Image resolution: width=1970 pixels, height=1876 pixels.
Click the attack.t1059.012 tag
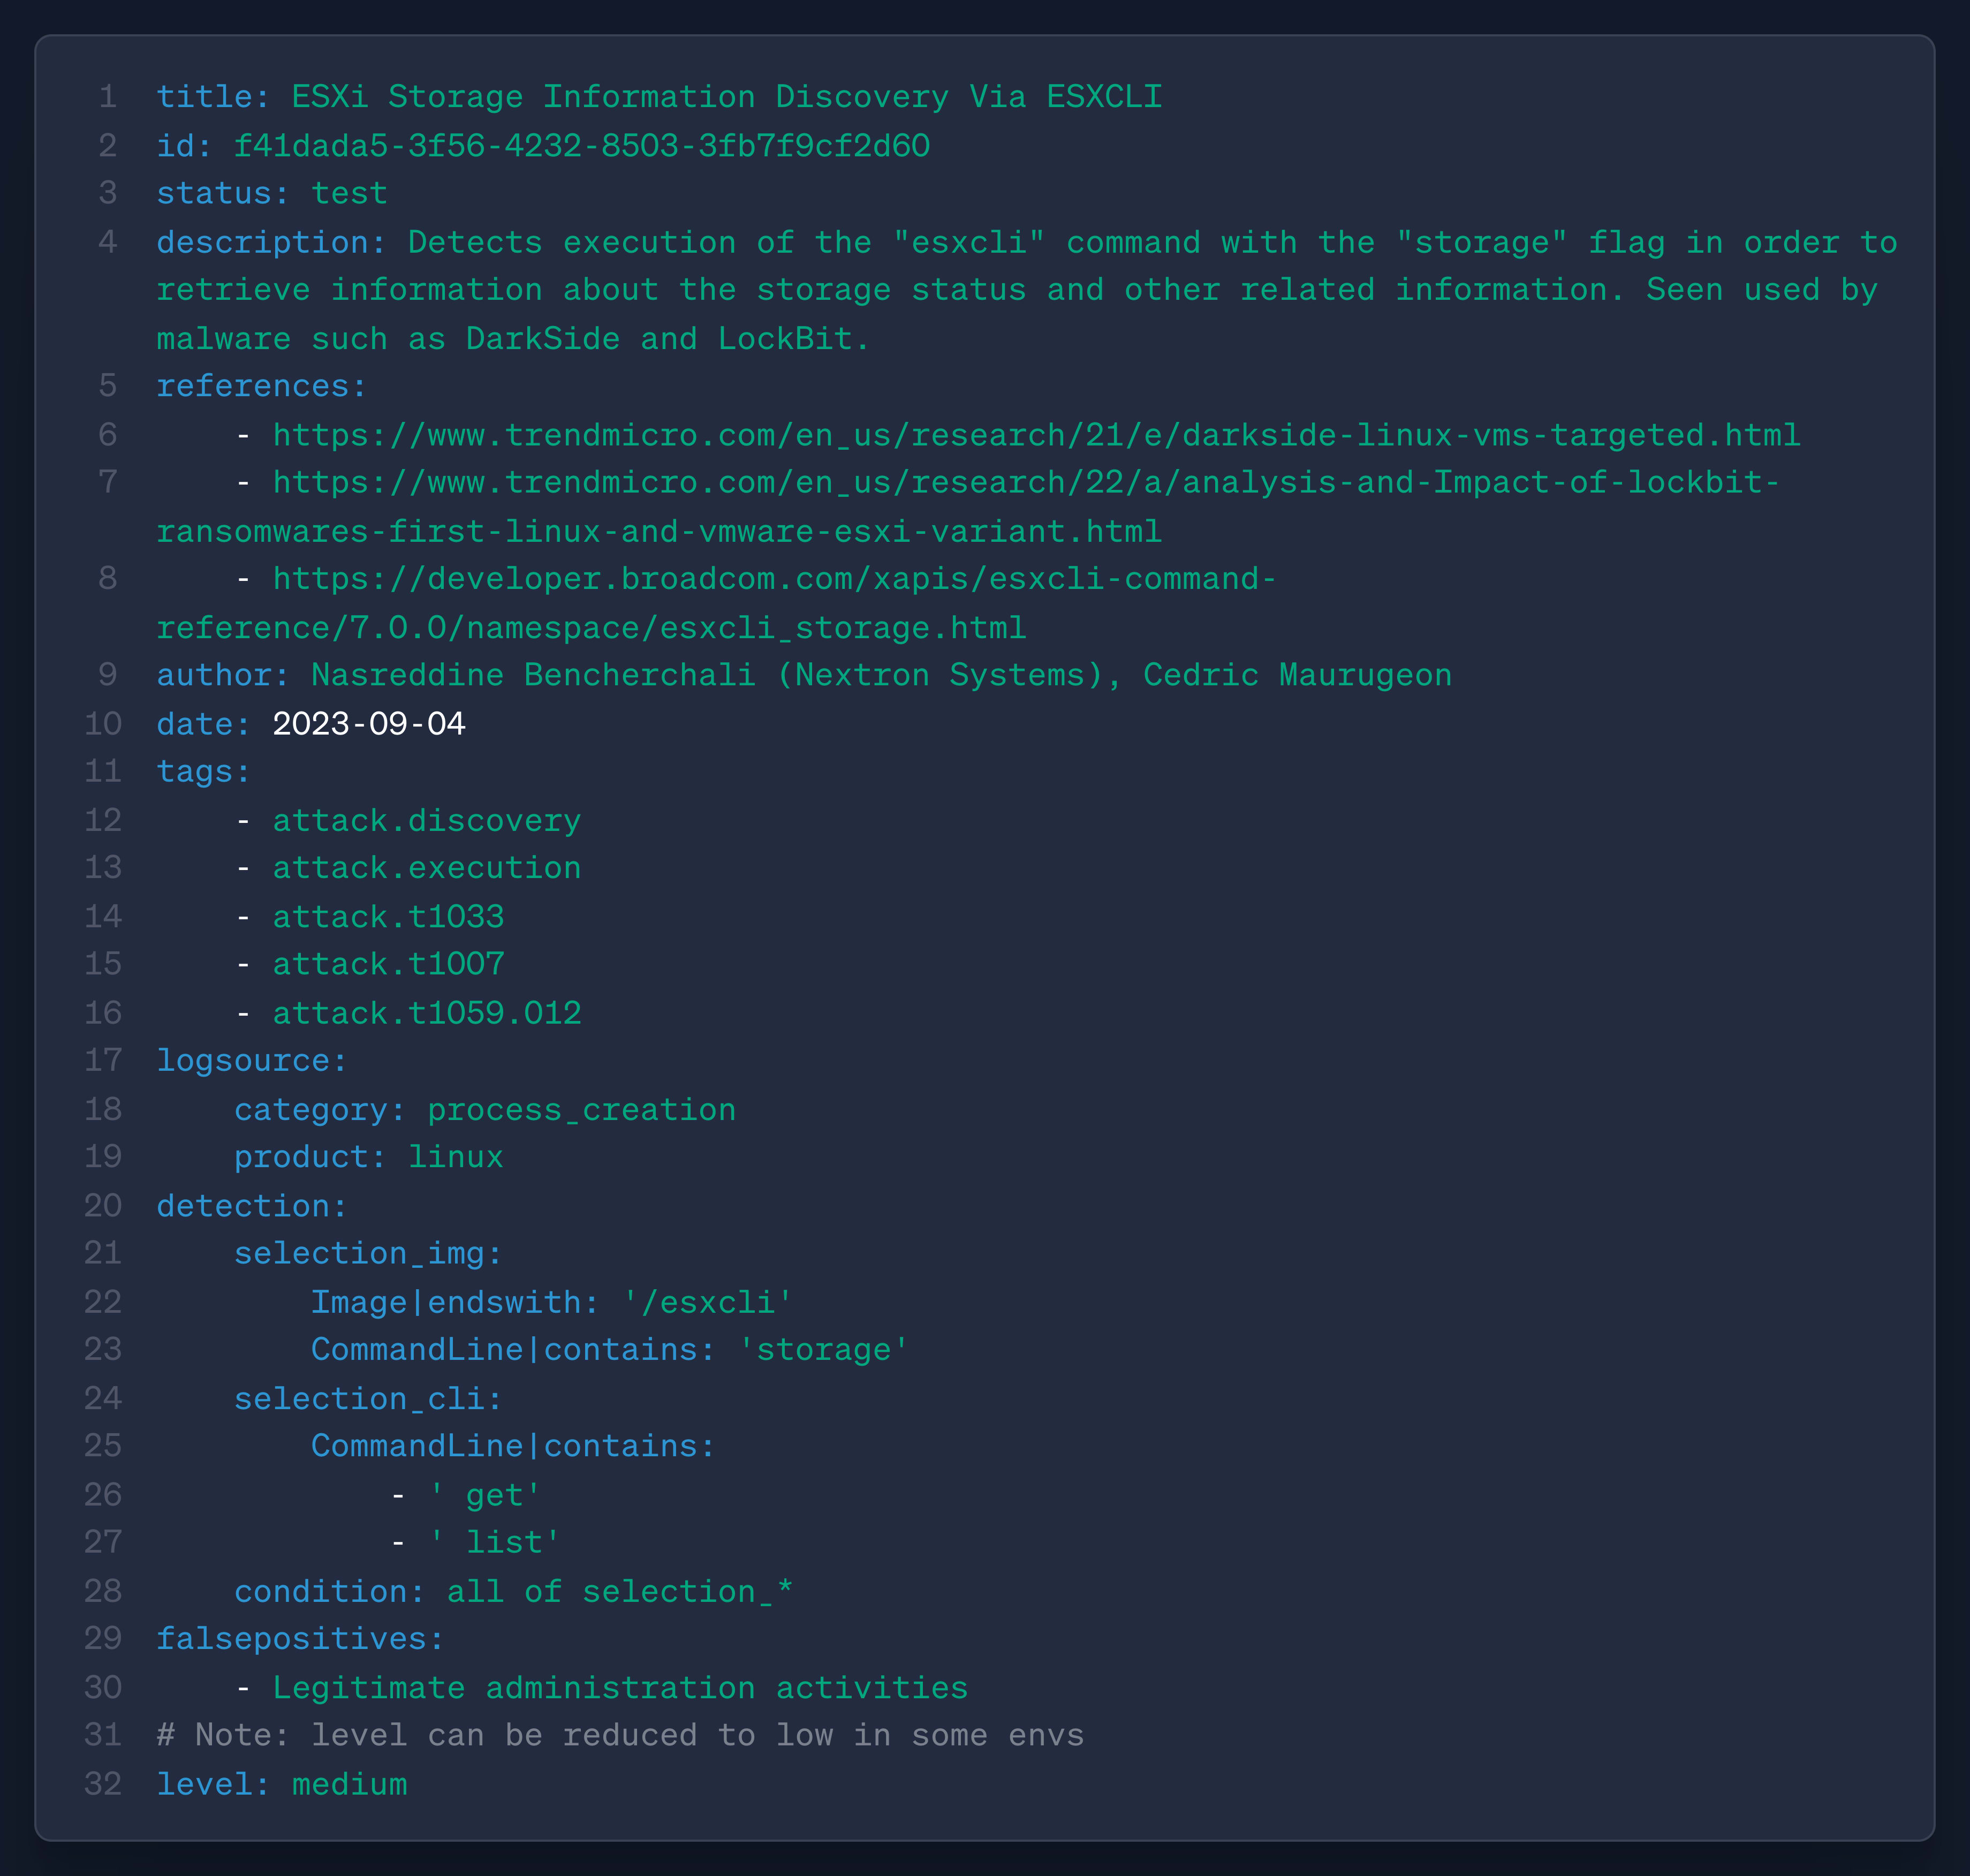tap(427, 1013)
